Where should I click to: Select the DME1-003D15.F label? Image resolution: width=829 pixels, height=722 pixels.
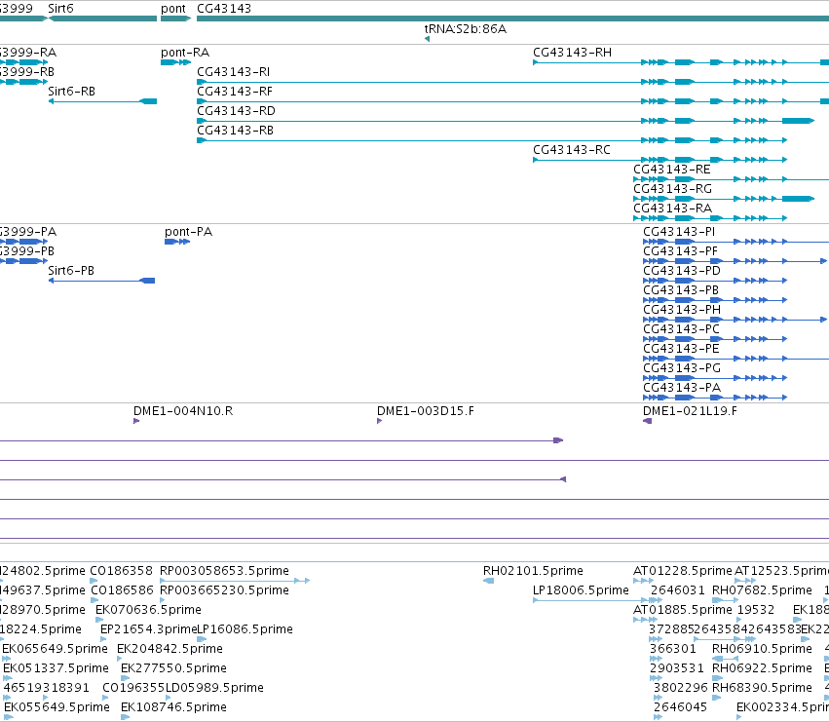425,411
